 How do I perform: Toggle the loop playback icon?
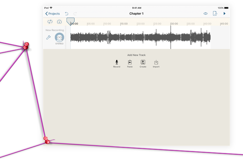pos(50,22)
